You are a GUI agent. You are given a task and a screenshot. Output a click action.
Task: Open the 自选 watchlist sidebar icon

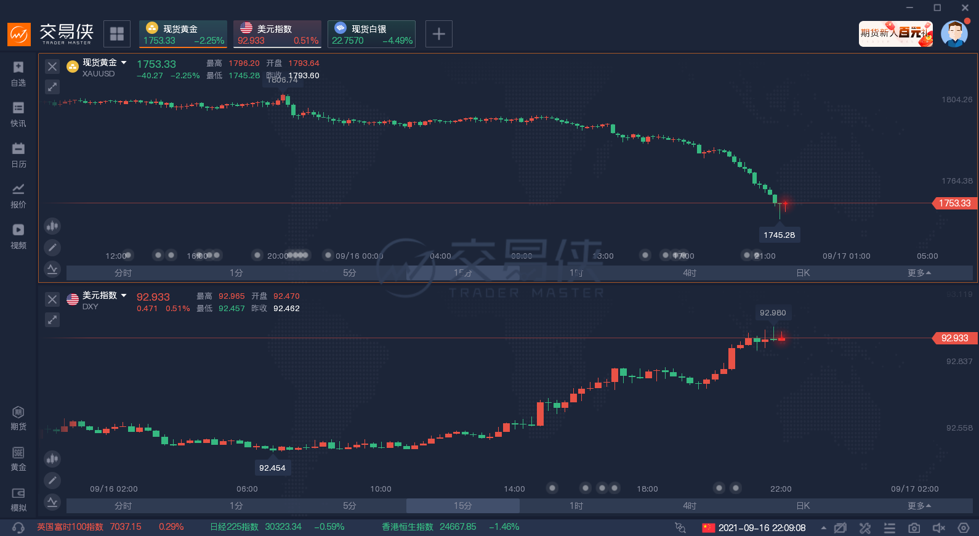tap(18, 73)
